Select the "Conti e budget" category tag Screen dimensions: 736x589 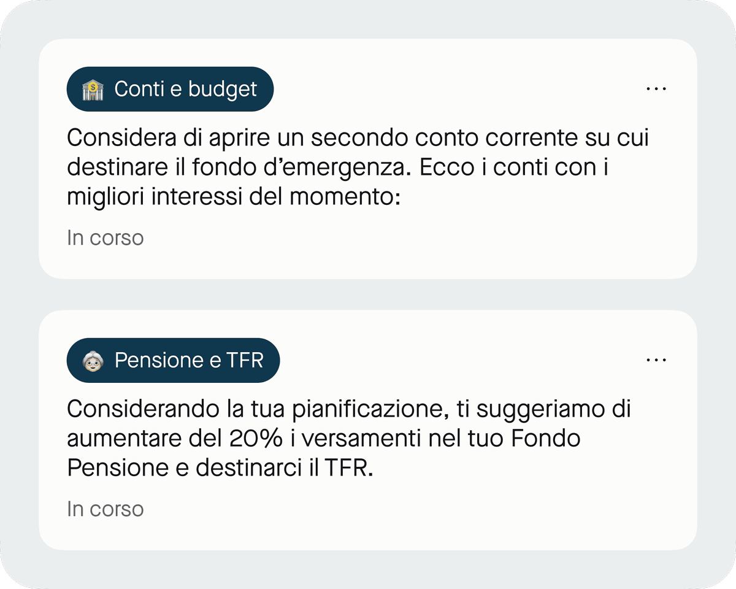tap(170, 90)
